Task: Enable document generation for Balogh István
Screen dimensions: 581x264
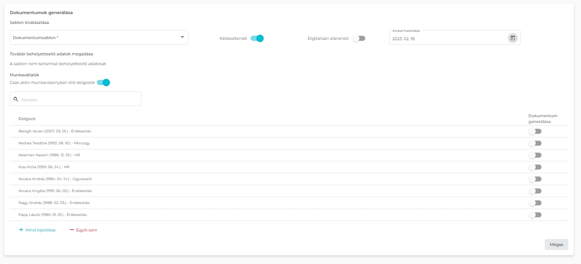Action: [535, 131]
